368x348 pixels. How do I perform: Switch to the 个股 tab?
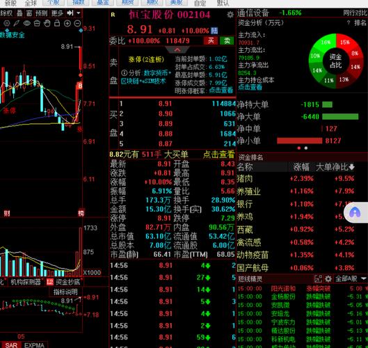[x=54, y=3]
